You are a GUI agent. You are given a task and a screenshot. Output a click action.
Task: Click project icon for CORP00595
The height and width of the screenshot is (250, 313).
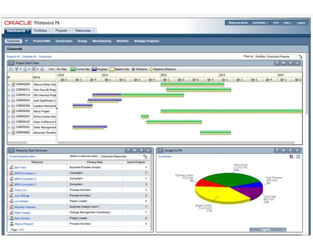click(13, 111)
